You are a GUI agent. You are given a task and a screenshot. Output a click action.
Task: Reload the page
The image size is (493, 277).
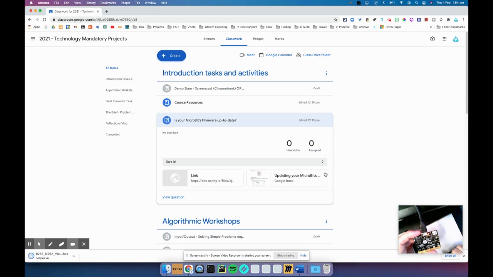point(44,20)
